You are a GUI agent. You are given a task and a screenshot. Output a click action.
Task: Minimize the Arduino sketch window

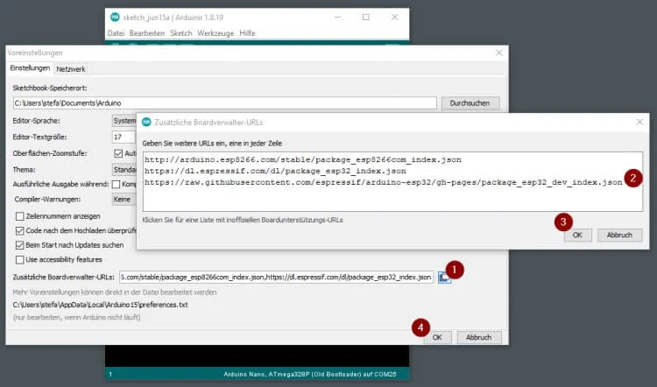[x=338, y=18]
